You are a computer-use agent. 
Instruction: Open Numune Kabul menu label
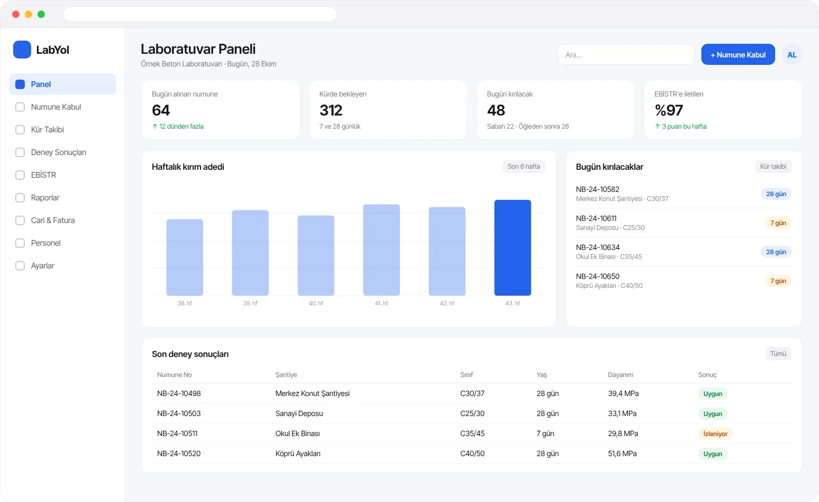coord(56,107)
